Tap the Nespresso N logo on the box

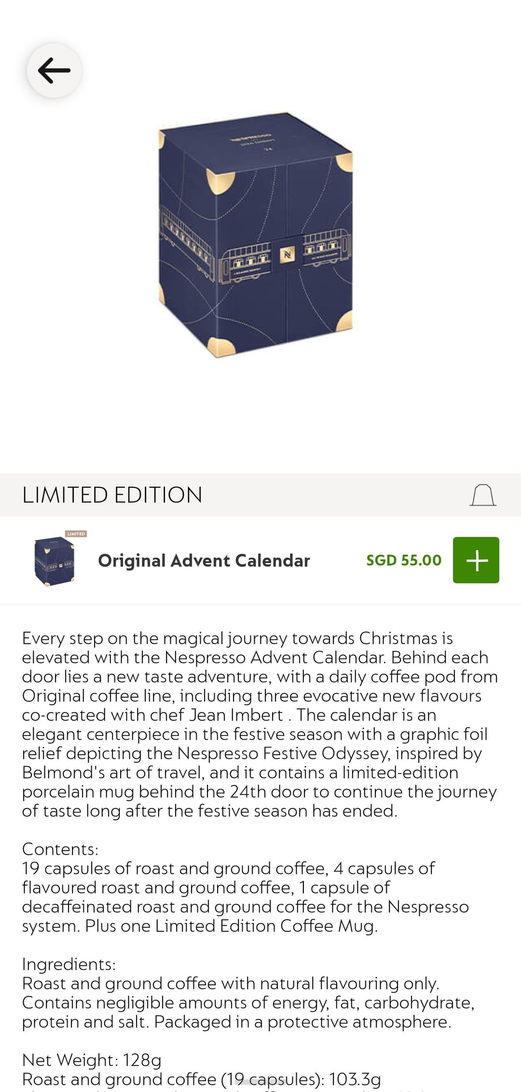[x=288, y=254]
